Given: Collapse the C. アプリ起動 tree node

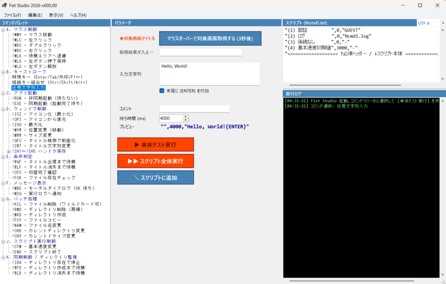Looking at the screenshot, I should coord(3,93).
